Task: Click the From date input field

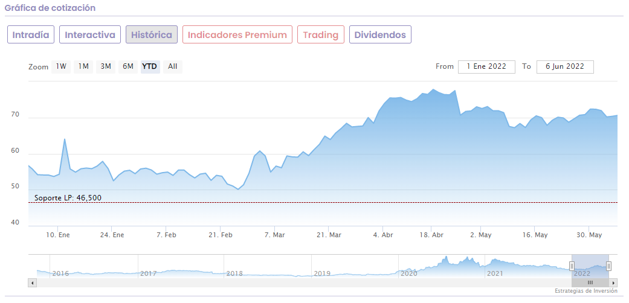Action: (486, 66)
